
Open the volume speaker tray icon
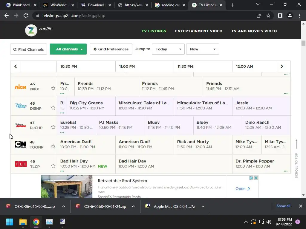269,222
